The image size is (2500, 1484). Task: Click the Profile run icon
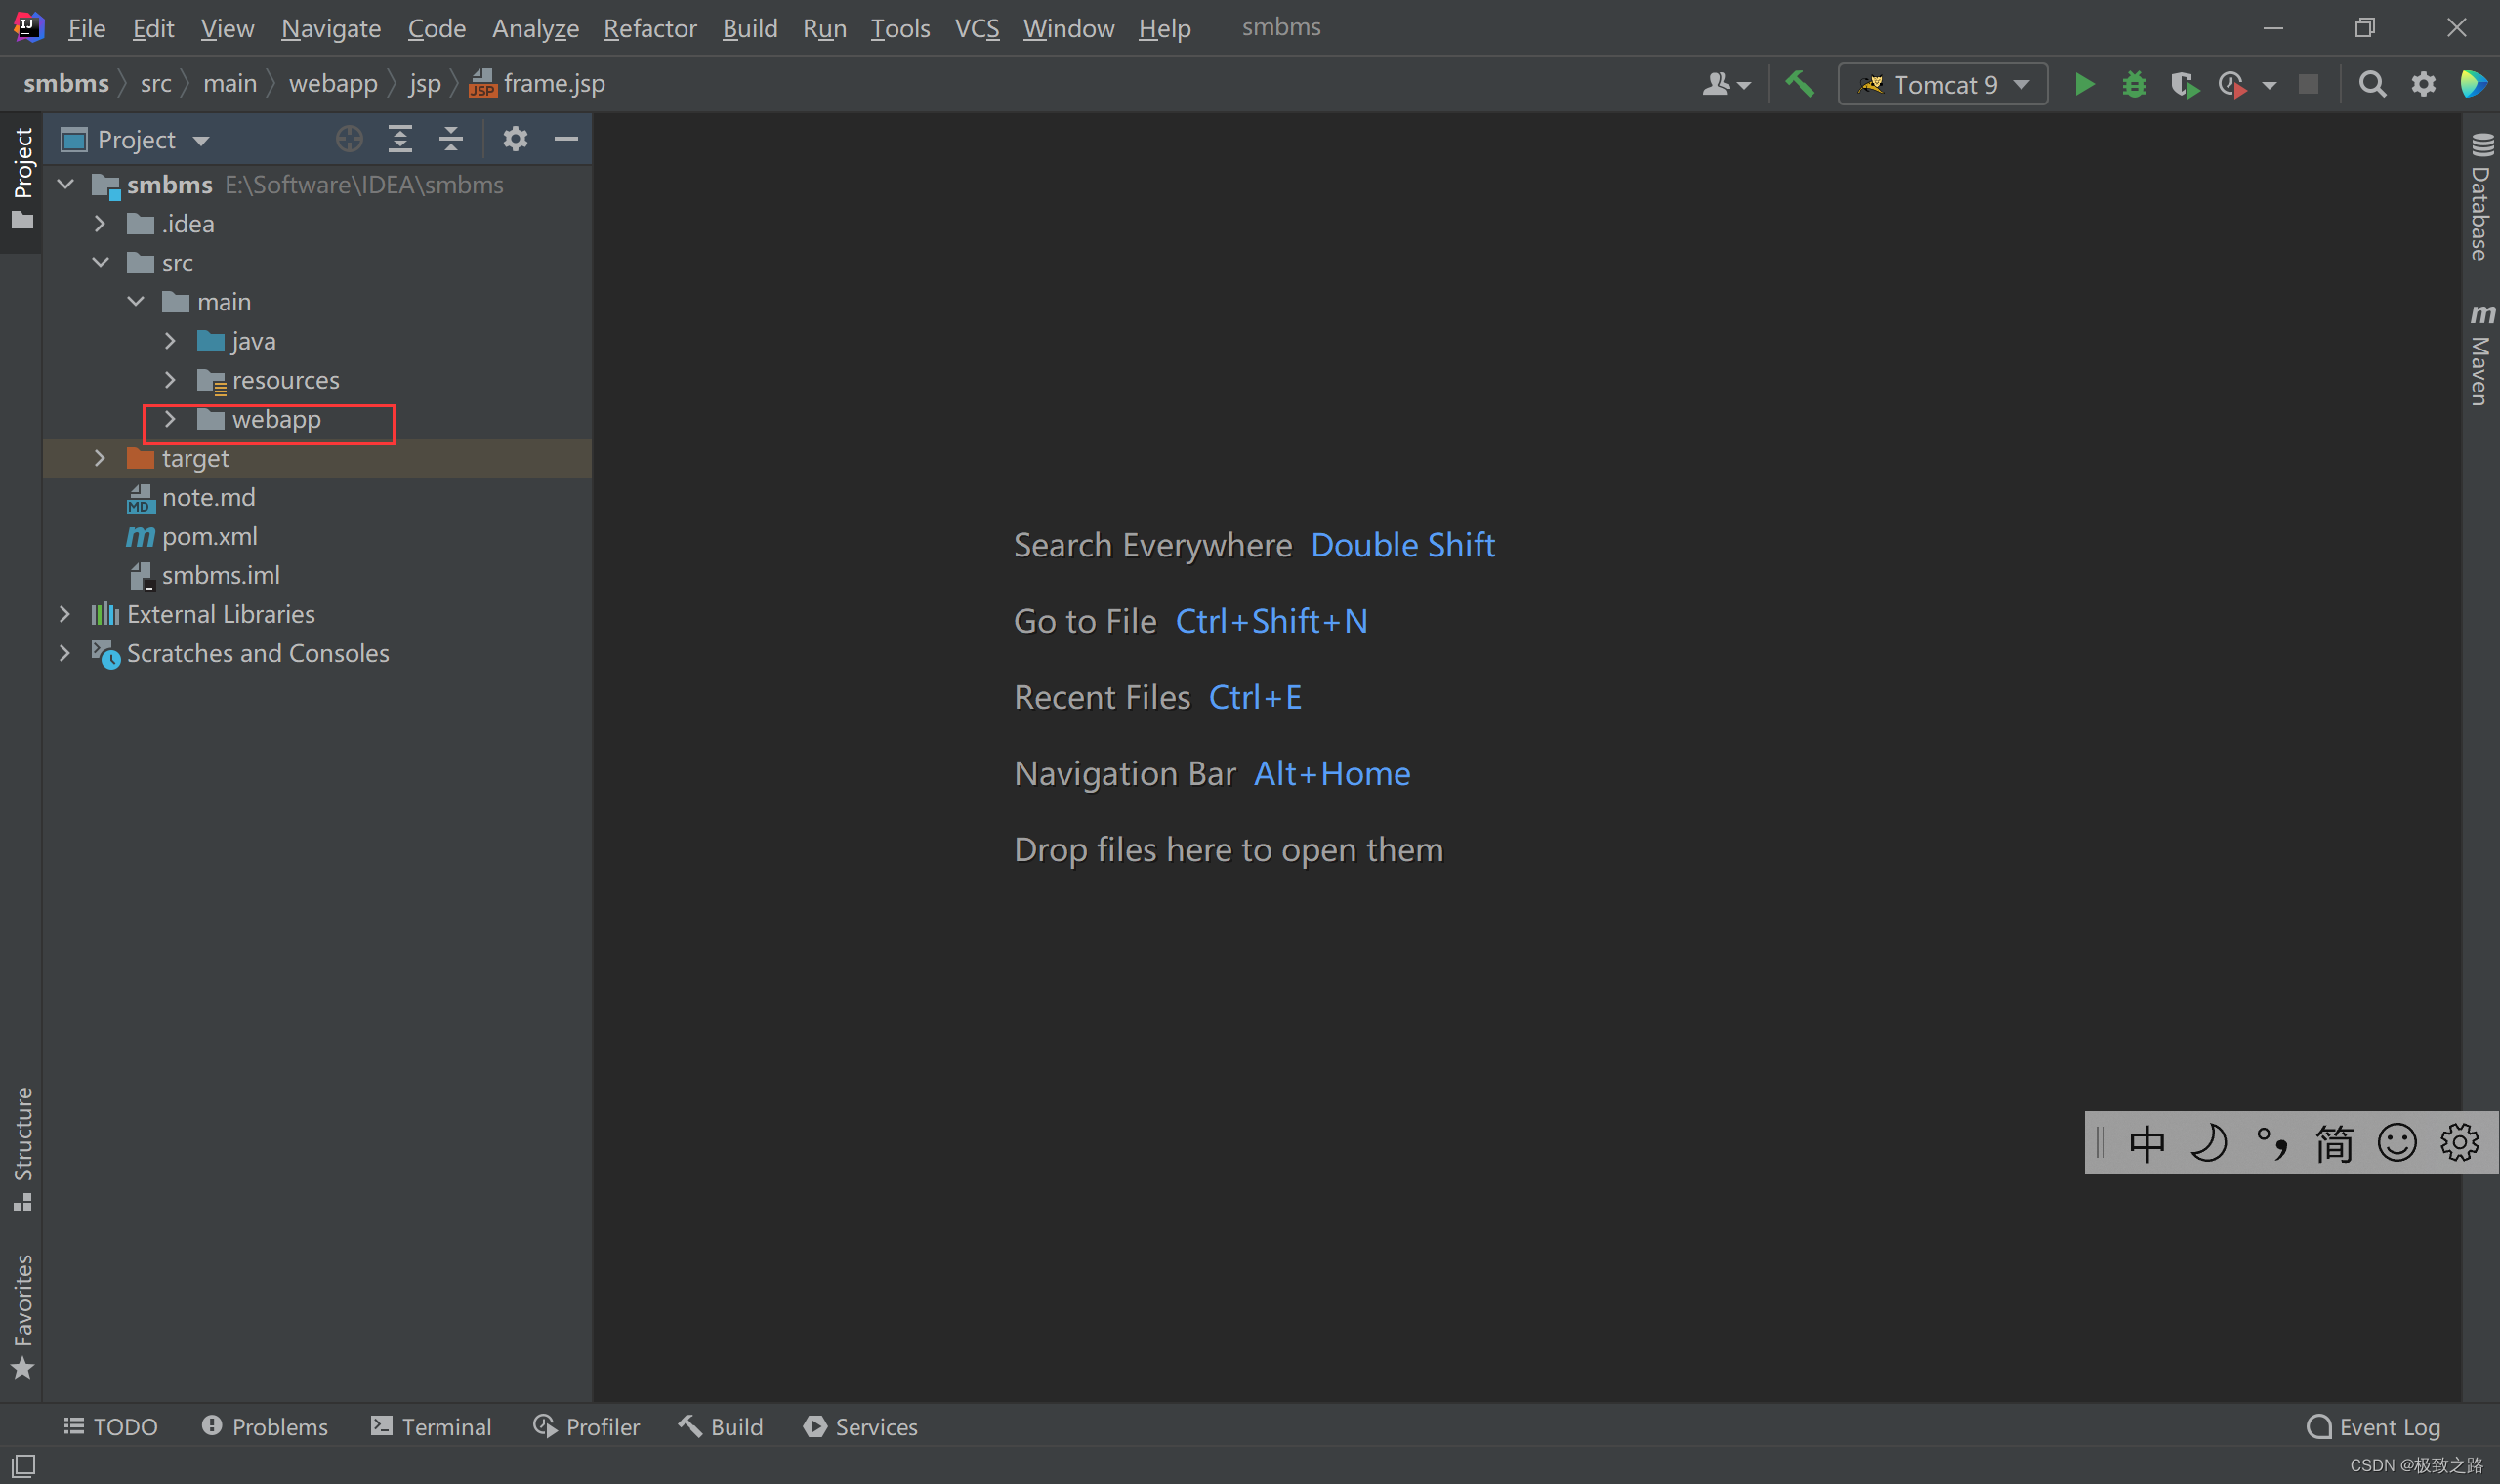2233,85
